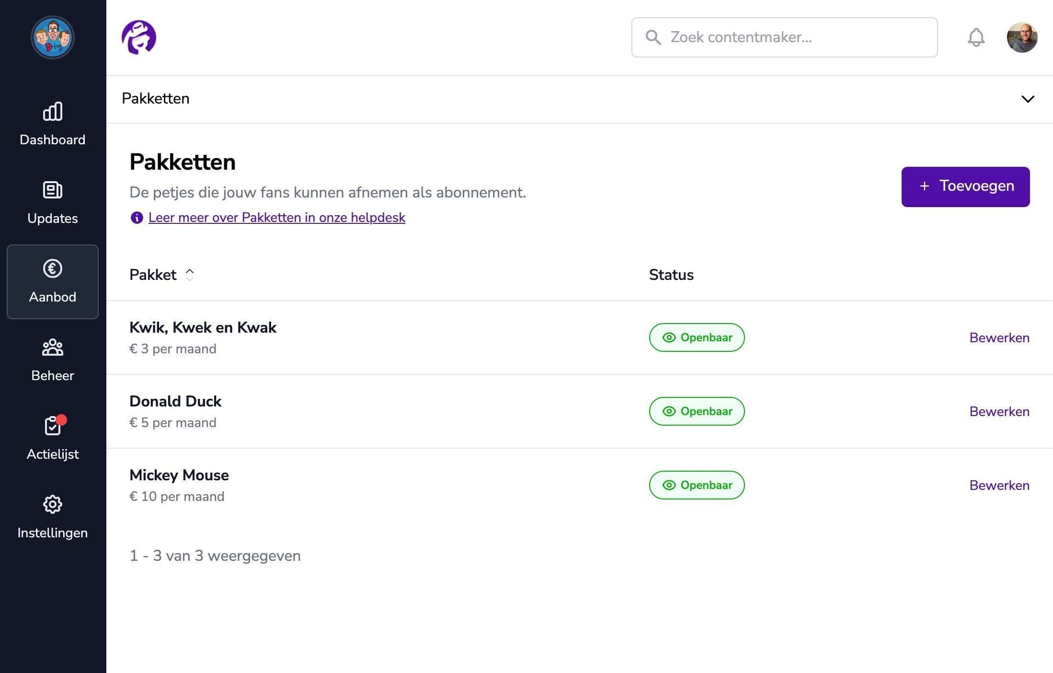Open the Actielijst clipboard icon
The height and width of the screenshot is (673, 1053).
[53, 426]
